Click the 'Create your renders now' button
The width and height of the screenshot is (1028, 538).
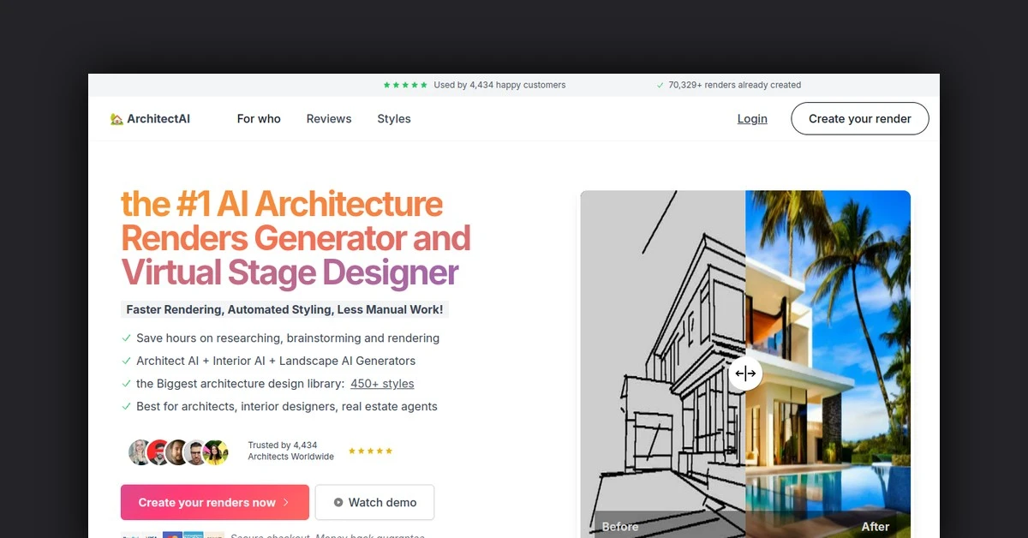tap(214, 502)
